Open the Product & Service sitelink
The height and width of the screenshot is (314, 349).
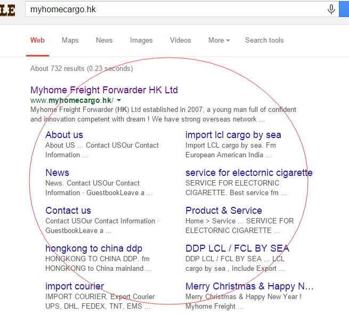pos(224,211)
